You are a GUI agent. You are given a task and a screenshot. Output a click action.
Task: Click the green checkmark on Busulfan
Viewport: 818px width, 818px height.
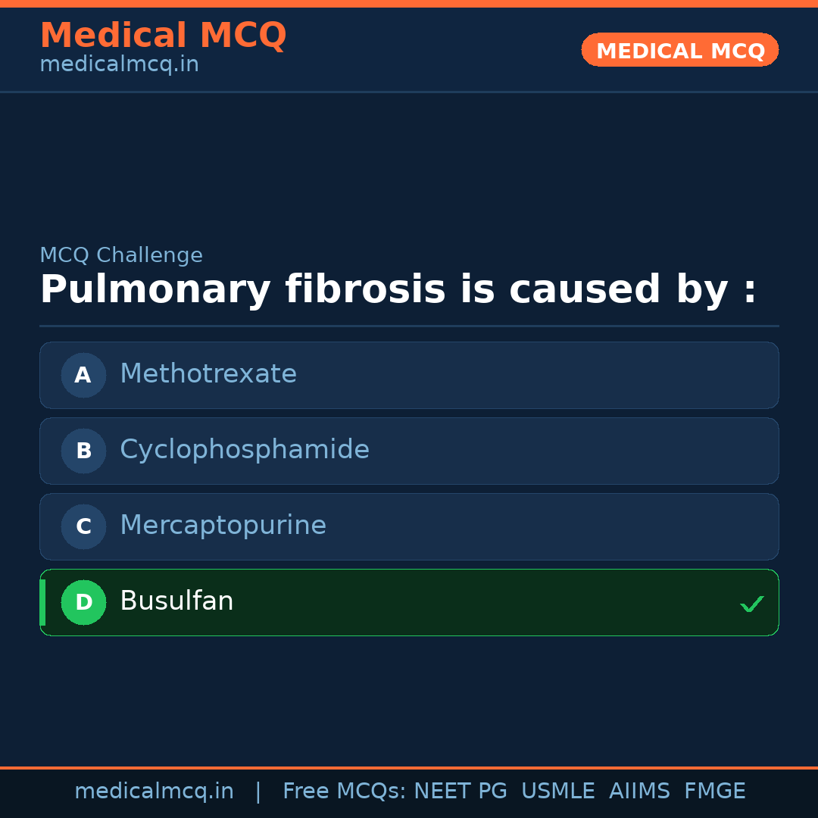tap(751, 604)
